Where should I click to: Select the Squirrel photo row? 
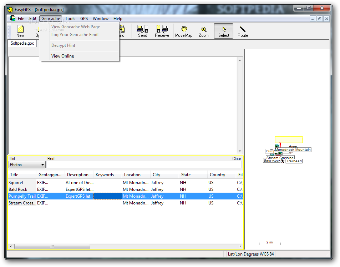pos(126,183)
